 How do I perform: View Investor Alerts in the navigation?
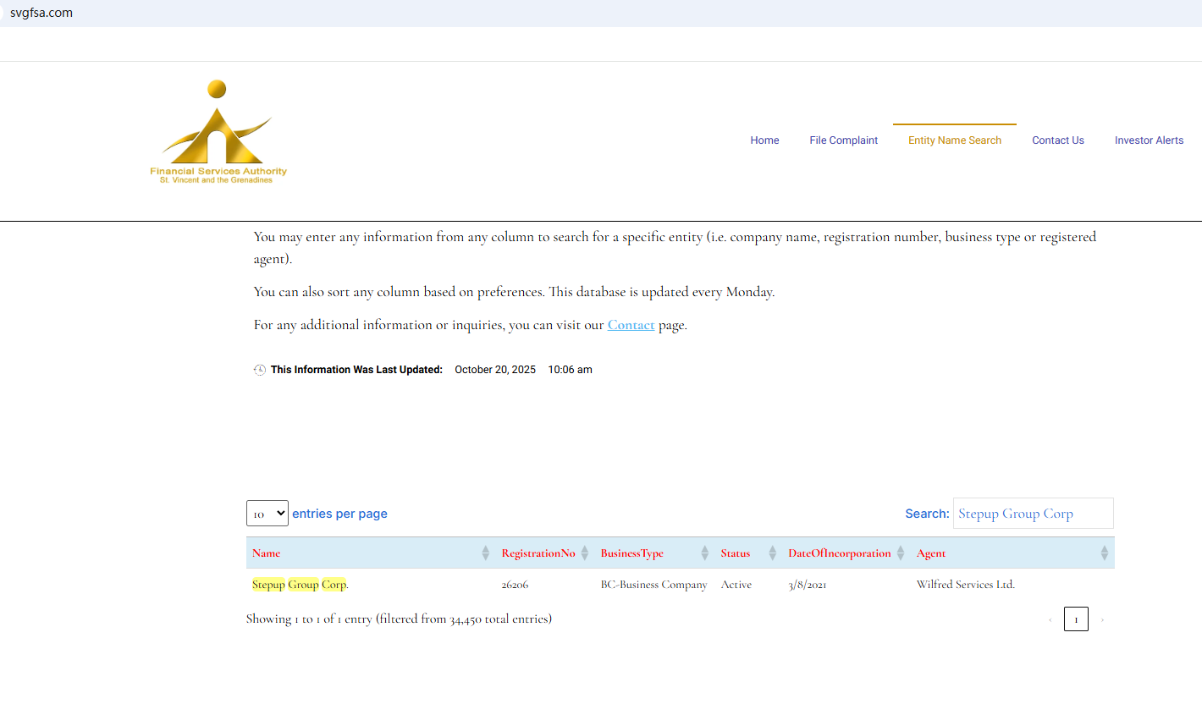(x=1149, y=140)
